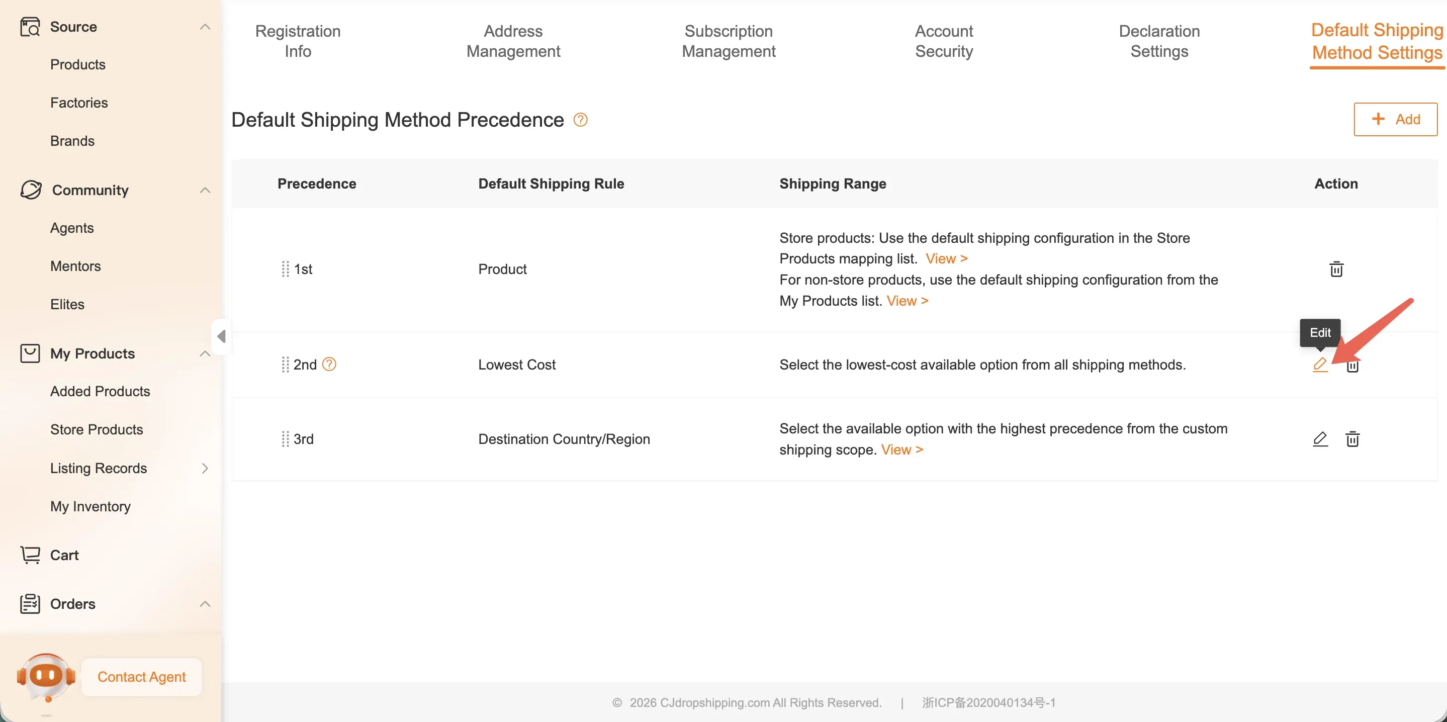Collapse the My Products section
1447x722 pixels.
tap(205, 353)
